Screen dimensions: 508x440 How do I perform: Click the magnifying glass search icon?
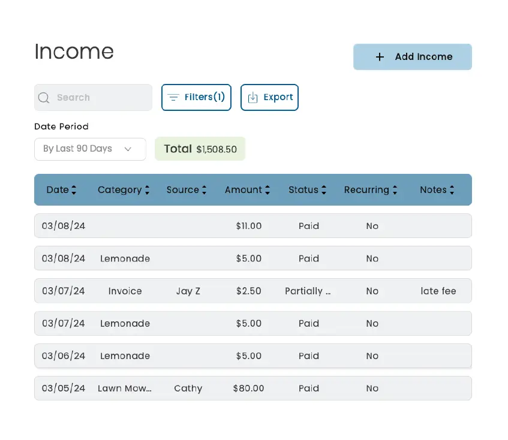tap(44, 98)
